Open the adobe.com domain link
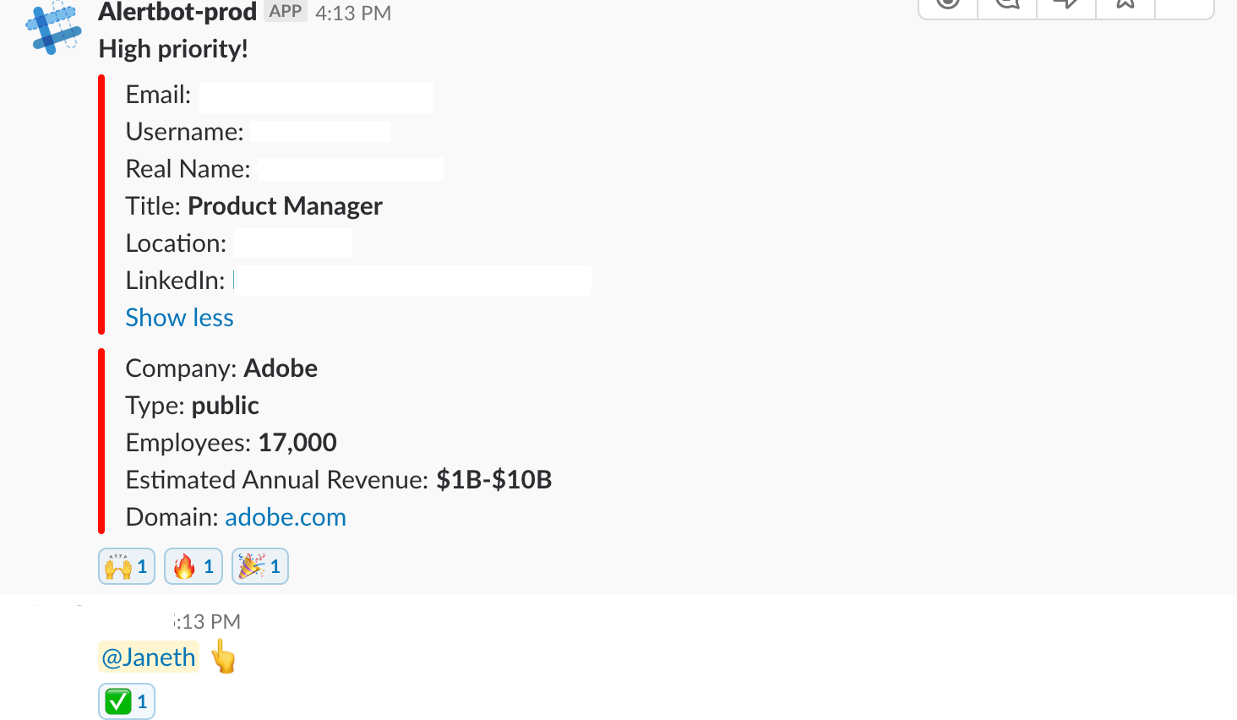This screenshot has height=720, width=1237. coord(286,517)
